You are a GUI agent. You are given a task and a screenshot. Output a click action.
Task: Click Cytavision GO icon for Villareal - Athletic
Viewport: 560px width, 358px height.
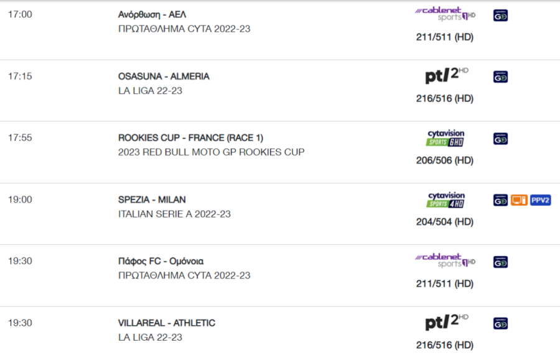click(500, 323)
